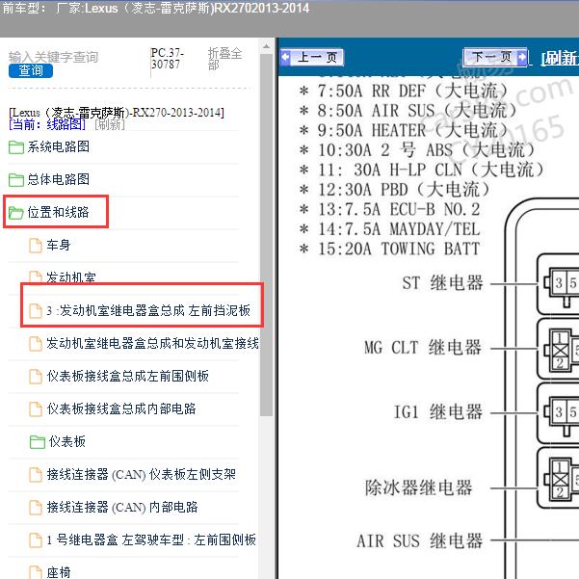
Task: Click the 12:30A PBD line
Action: pyautogui.click(x=395, y=190)
